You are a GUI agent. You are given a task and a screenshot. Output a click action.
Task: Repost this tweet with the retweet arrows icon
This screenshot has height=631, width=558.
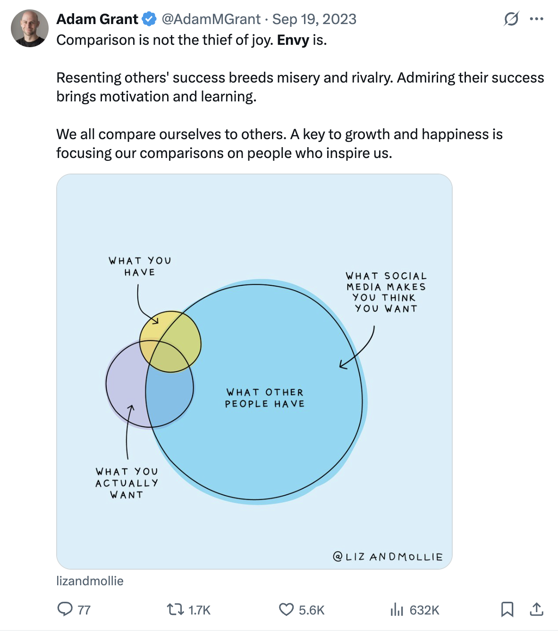click(x=176, y=609)
